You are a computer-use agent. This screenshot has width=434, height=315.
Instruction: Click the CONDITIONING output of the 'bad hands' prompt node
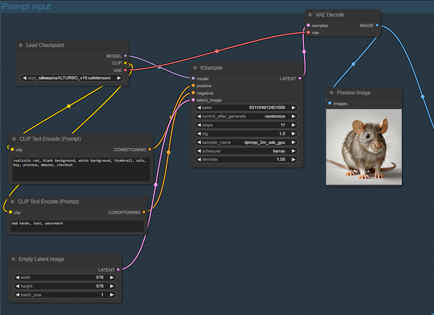pyautogui.click(x=144, y=212)
